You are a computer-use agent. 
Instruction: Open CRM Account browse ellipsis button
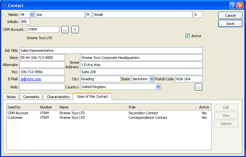tap(65, 30)
